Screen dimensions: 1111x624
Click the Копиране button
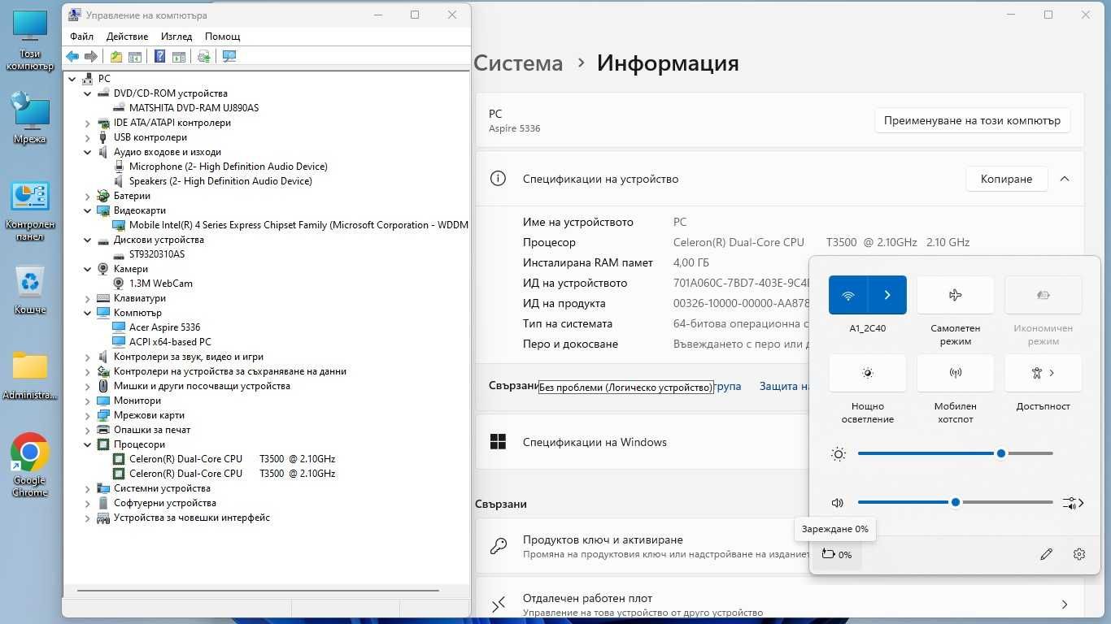click(x=1006, y=179)
